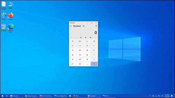Click digit 2 on Calculator keypad
Viewport: 175px width, 98px height.
point(80,59)
